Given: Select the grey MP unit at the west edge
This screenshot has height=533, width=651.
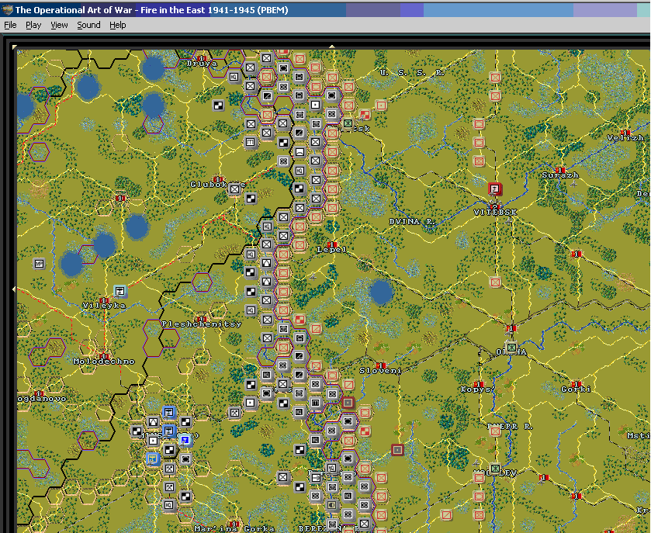Looking at the screenshot, I should [39, 263].
